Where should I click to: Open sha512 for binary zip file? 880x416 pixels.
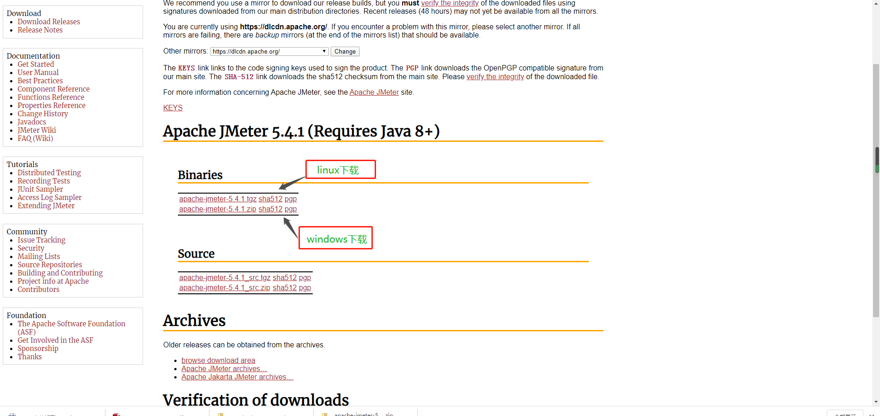(271, 209)
